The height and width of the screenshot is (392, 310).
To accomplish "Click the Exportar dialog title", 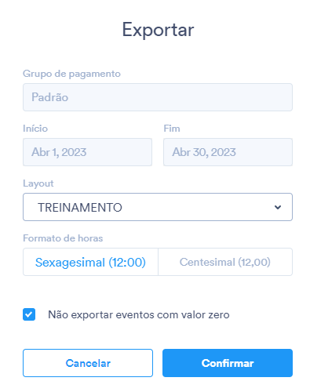I will [158, 30].
